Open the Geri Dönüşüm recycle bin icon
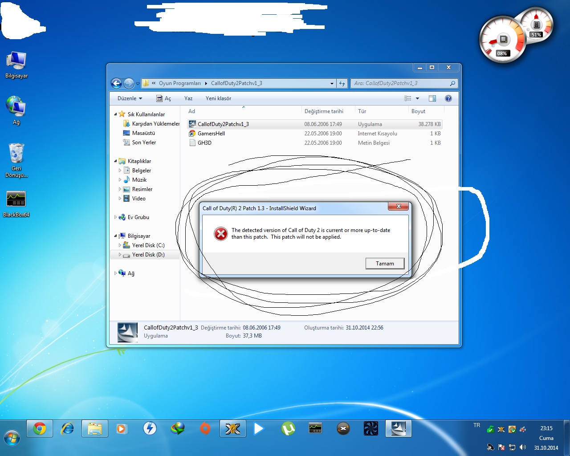 (x=16, y=160)
